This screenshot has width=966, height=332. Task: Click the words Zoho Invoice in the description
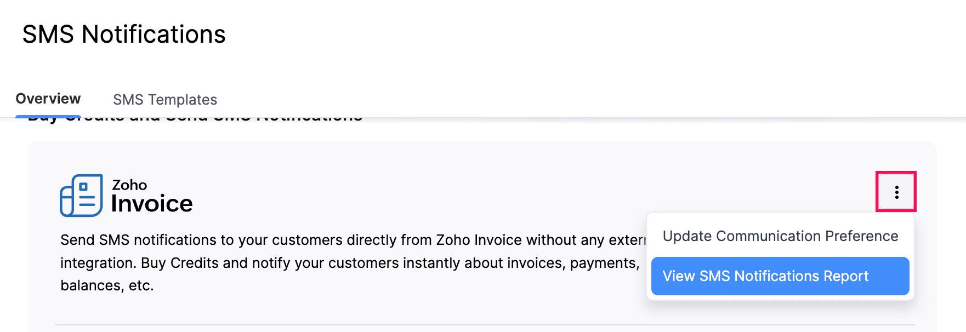click(x=479, y=240)
